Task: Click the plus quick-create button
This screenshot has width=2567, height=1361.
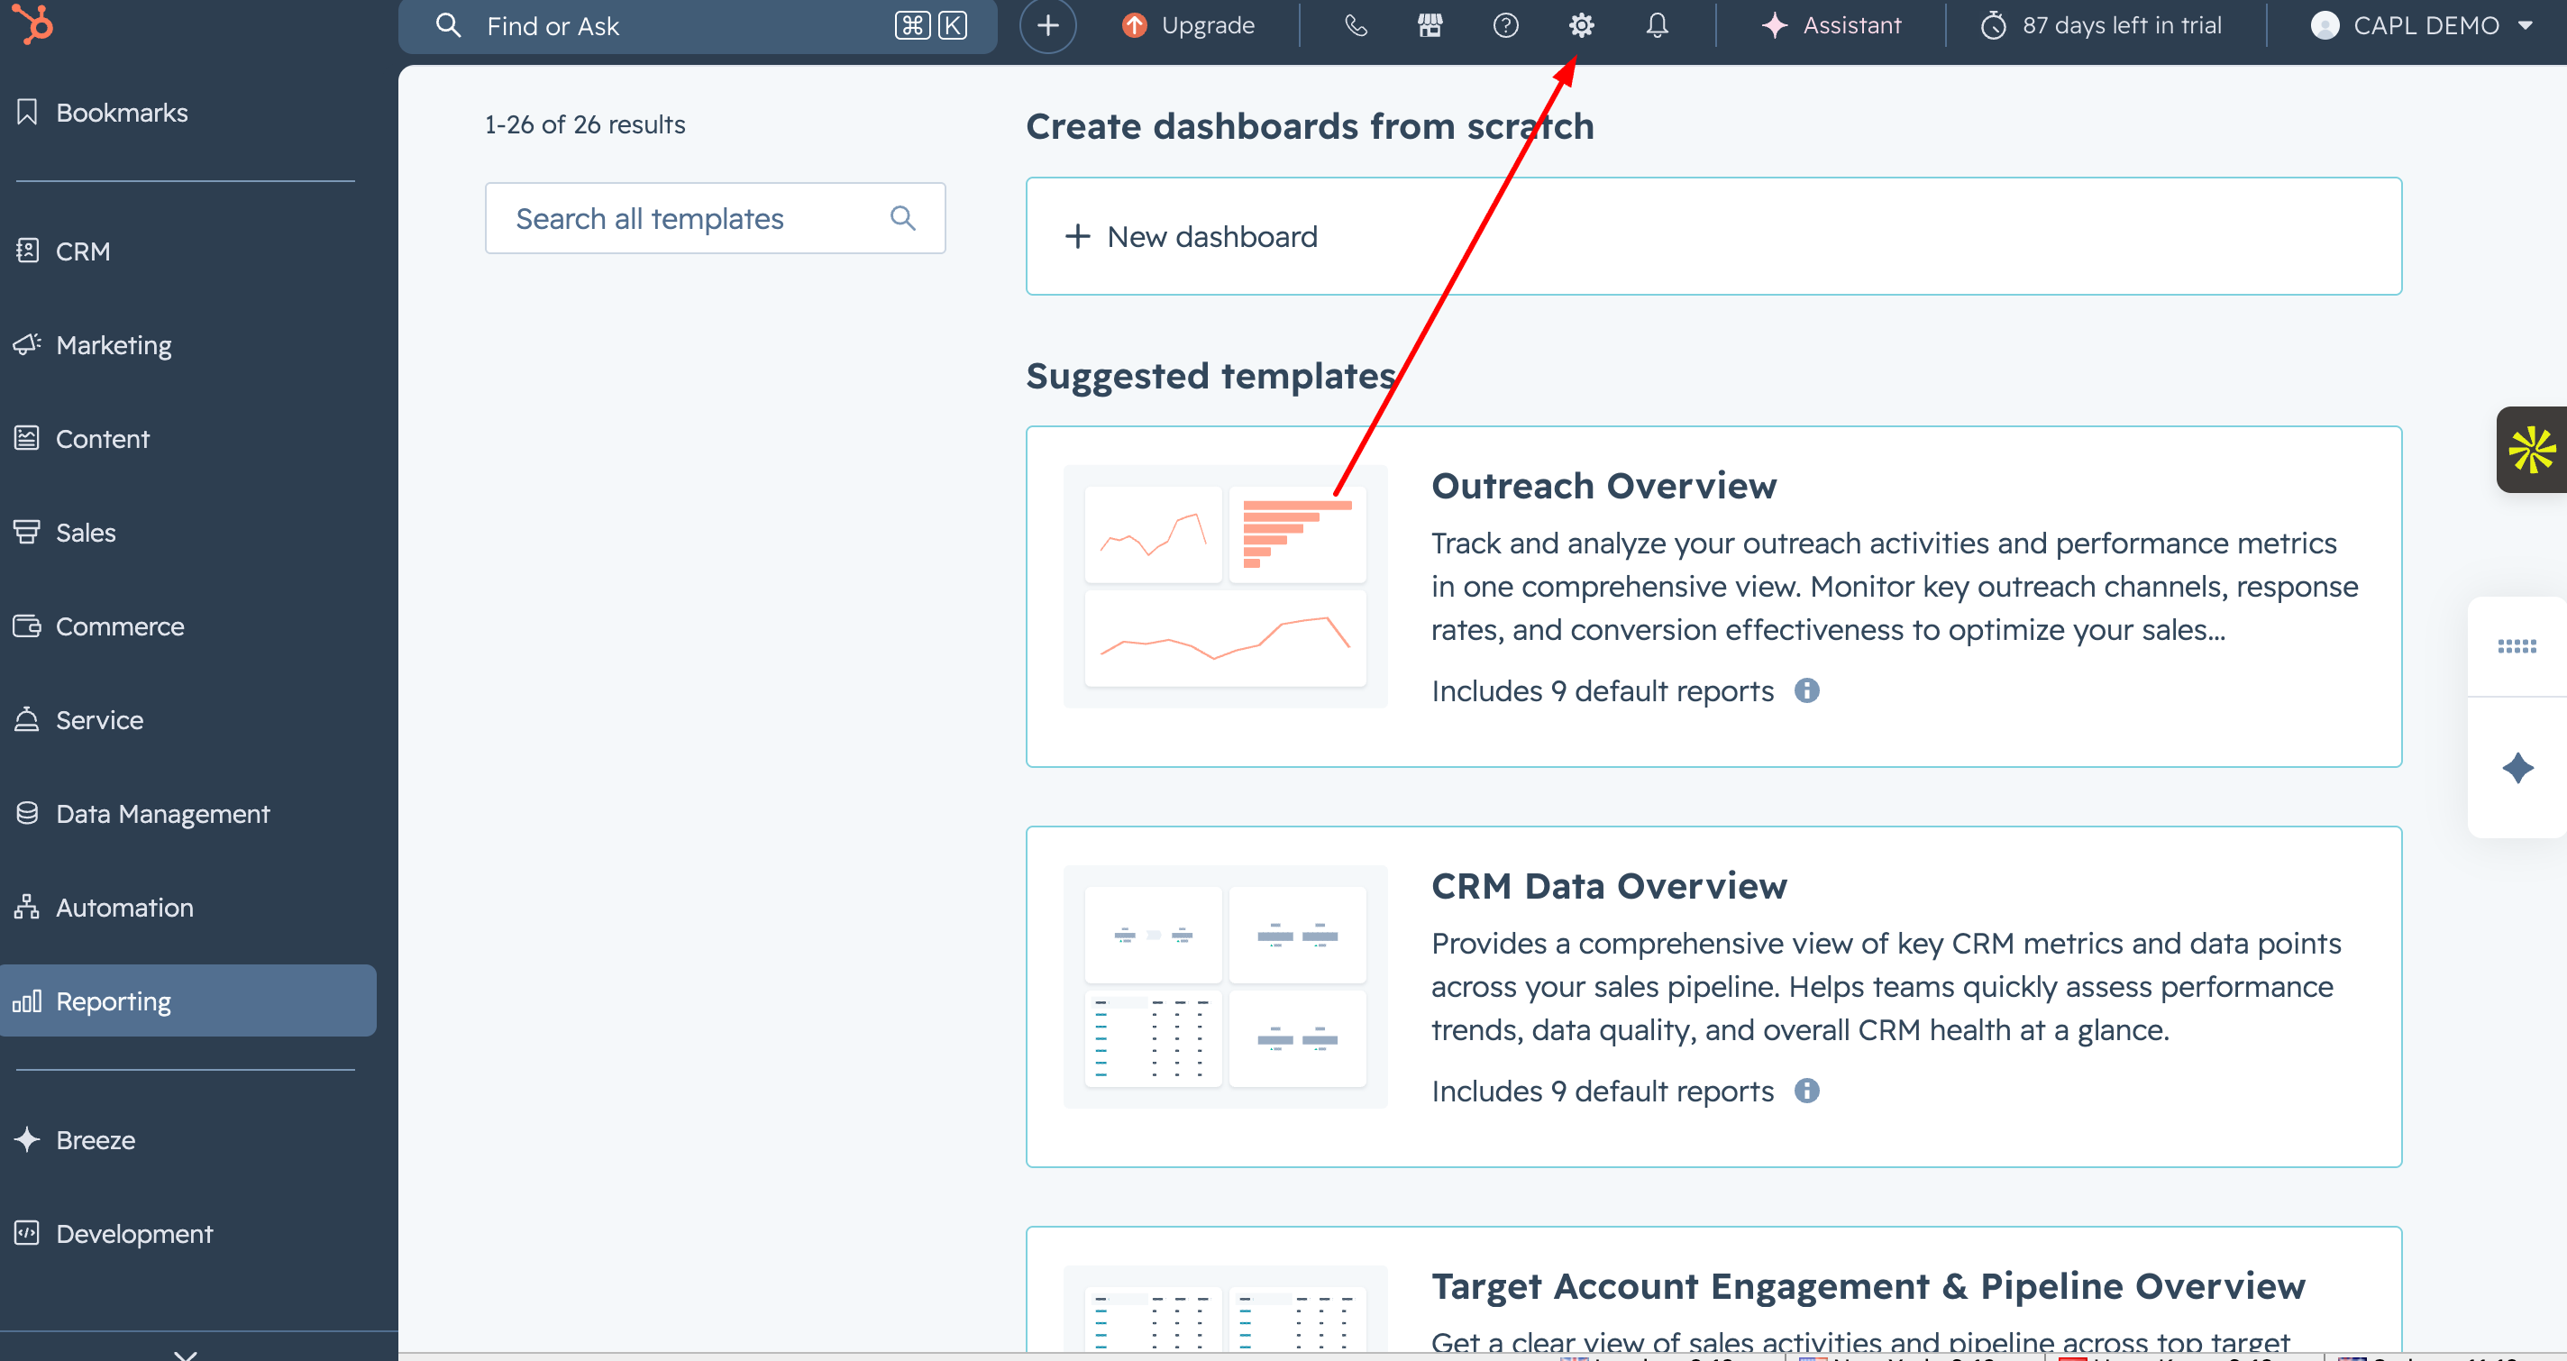Action: click(x=1047, y=26)
